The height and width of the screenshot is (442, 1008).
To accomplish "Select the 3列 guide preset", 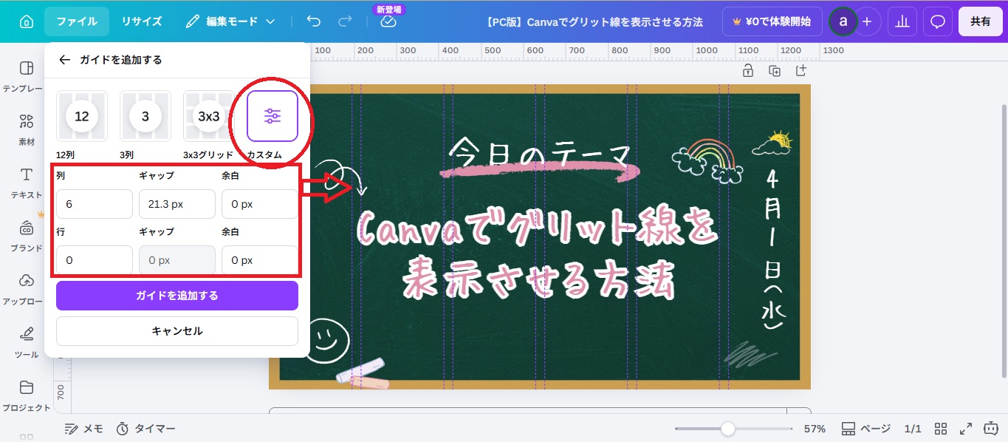I will pyautogui.click(x=145, y=116).
